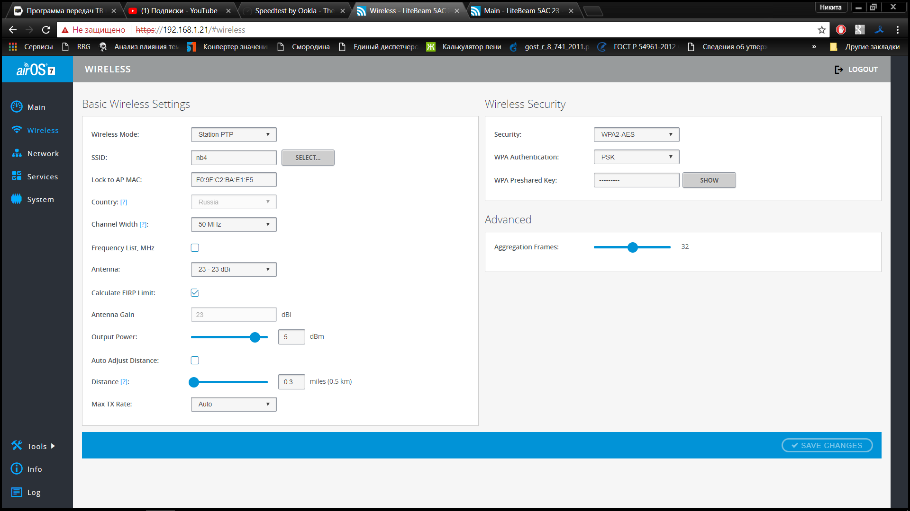910x511 pixels.
Task: Click the red shield extension icon
Action: pyautogui.click(x=841, y=30)
